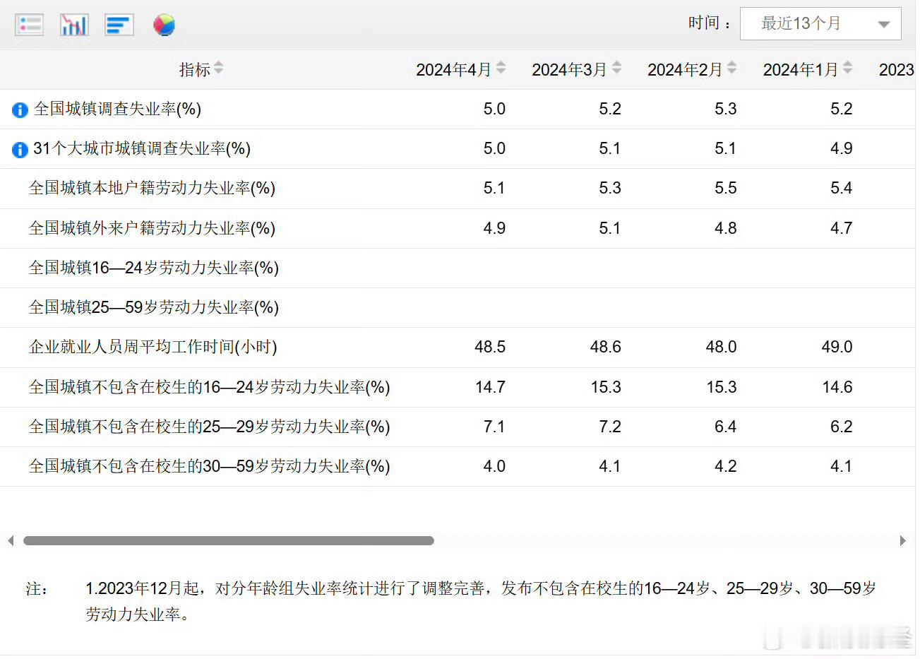Select the 全国城镇不包含在校生的16—24岁劳动力失业率 row label
920x659 pixels.
[x=209, y=387]
